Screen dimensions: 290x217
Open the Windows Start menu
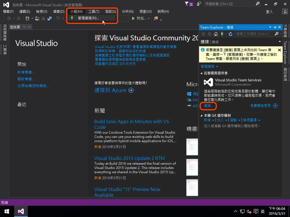click(x=7, y=211)
